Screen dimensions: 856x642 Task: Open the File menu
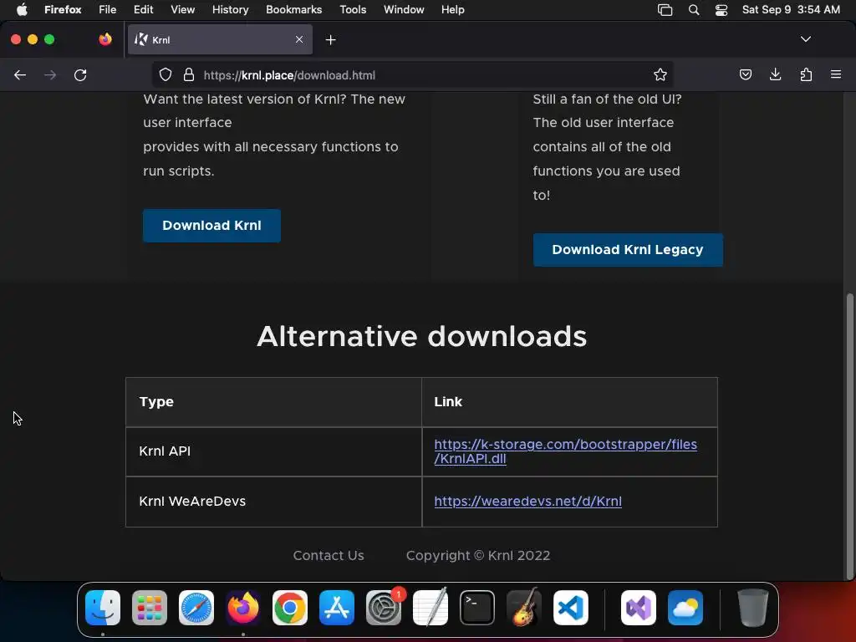click(108, 10)
